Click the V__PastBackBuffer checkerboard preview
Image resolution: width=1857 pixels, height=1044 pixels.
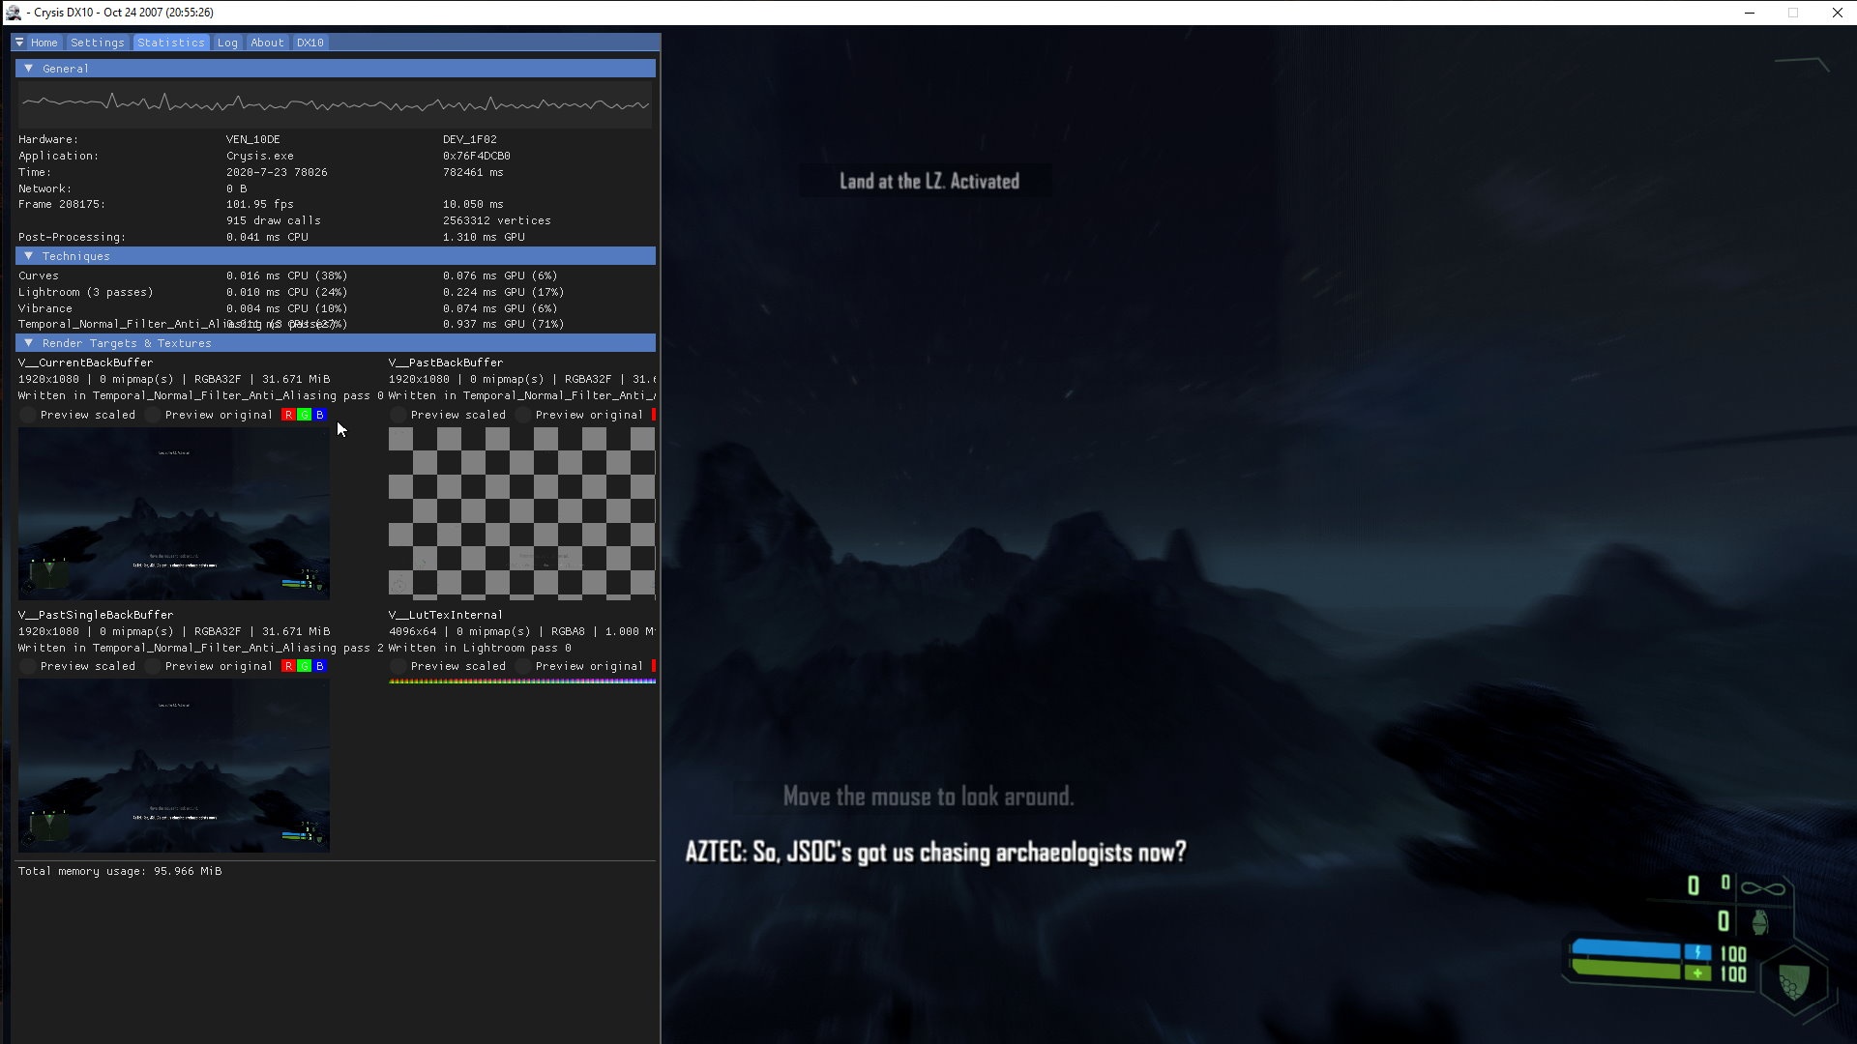click(x=521, y=513)
